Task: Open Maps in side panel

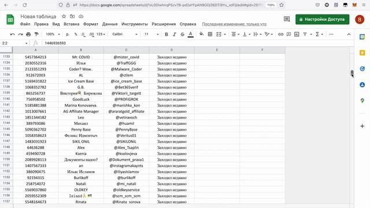Action: 362,101
